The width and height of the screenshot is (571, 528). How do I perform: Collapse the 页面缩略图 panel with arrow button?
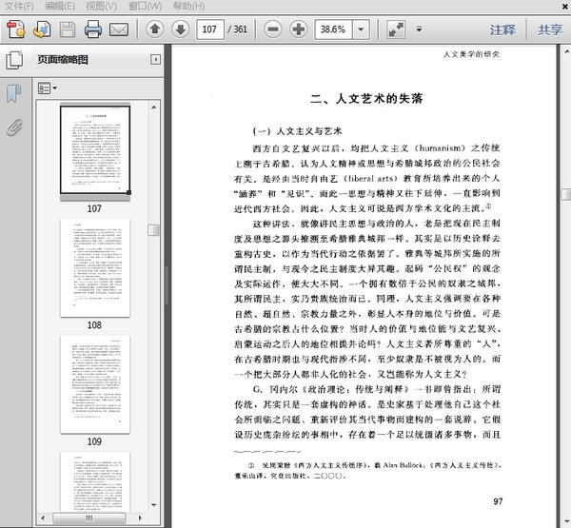pos(155,59)
